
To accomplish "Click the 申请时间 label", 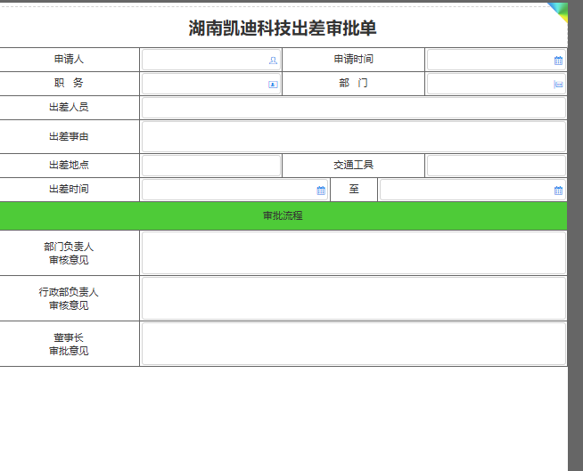I will point(353,59).
